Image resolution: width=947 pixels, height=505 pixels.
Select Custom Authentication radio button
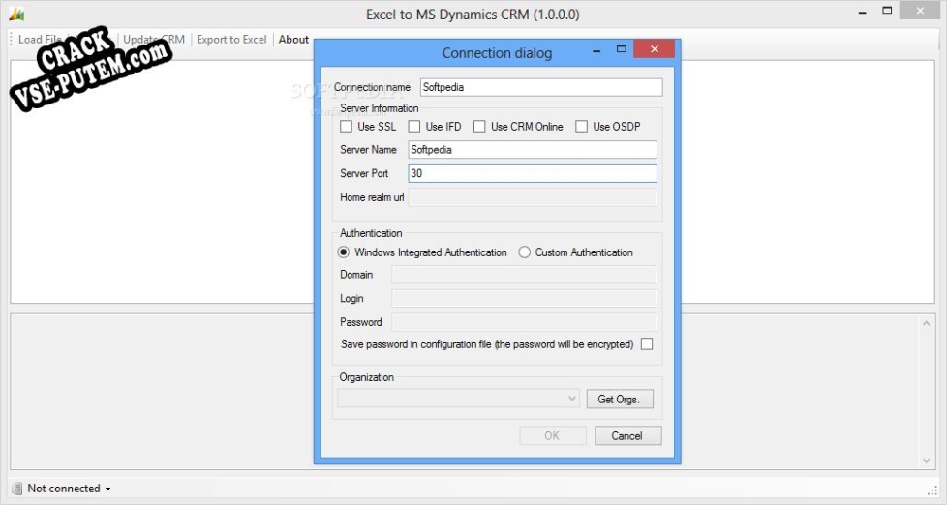click(525, 252)
